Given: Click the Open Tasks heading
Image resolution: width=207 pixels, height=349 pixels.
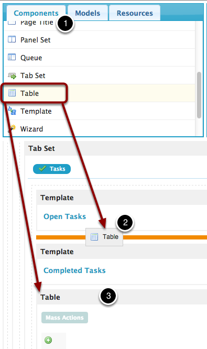Looking at the screenshot, I should click(65, 216).
